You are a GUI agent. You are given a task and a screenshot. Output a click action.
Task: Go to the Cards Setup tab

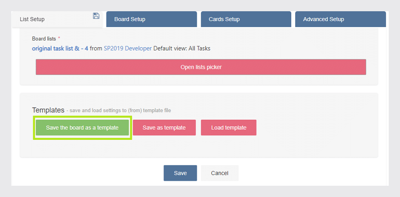pos(246,19)
